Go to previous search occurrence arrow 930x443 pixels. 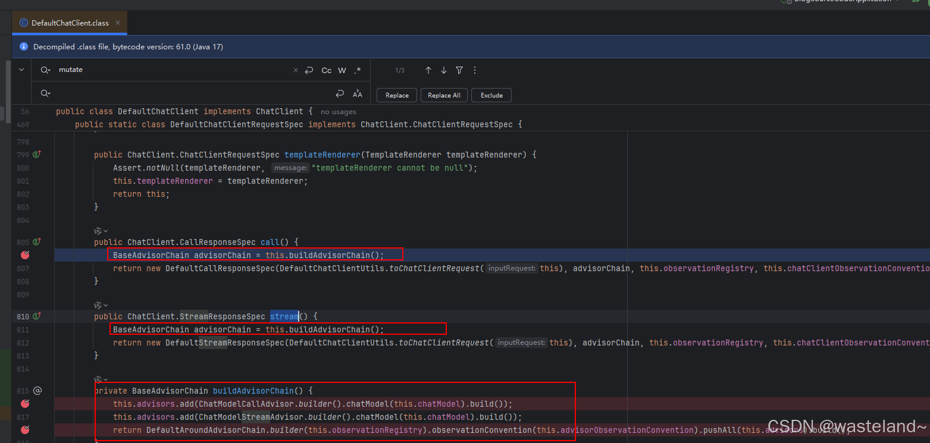point(428,70)
